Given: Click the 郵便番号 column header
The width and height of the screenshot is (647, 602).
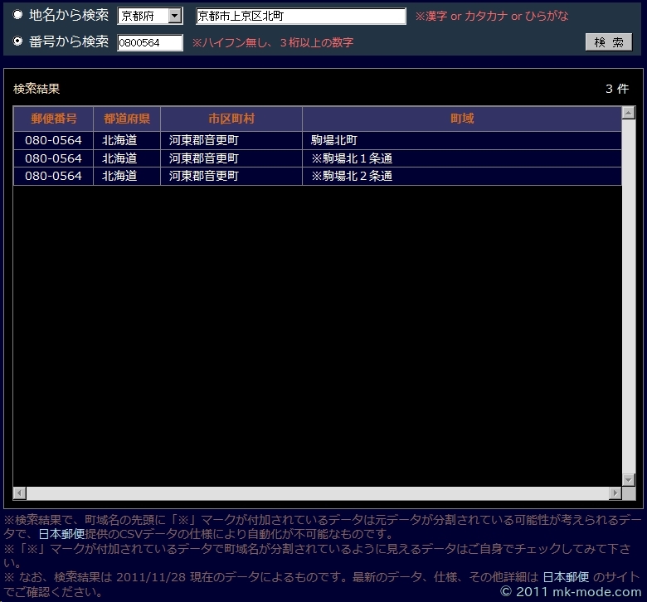Looking at the screenshot, I should pos(54,119).
